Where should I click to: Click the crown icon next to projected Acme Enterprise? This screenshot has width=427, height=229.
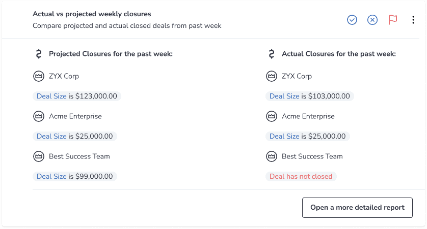click(x=39, y=116)
